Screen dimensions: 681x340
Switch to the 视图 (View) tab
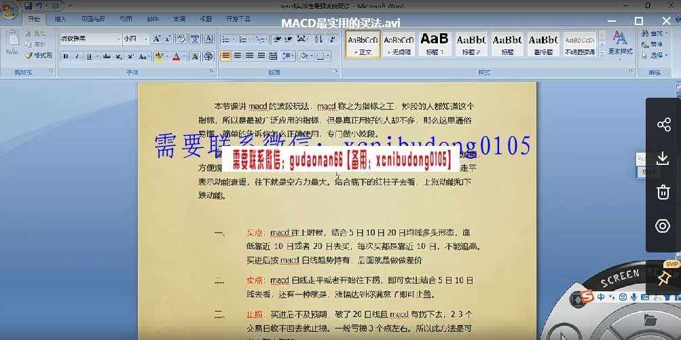click(206, 19)
